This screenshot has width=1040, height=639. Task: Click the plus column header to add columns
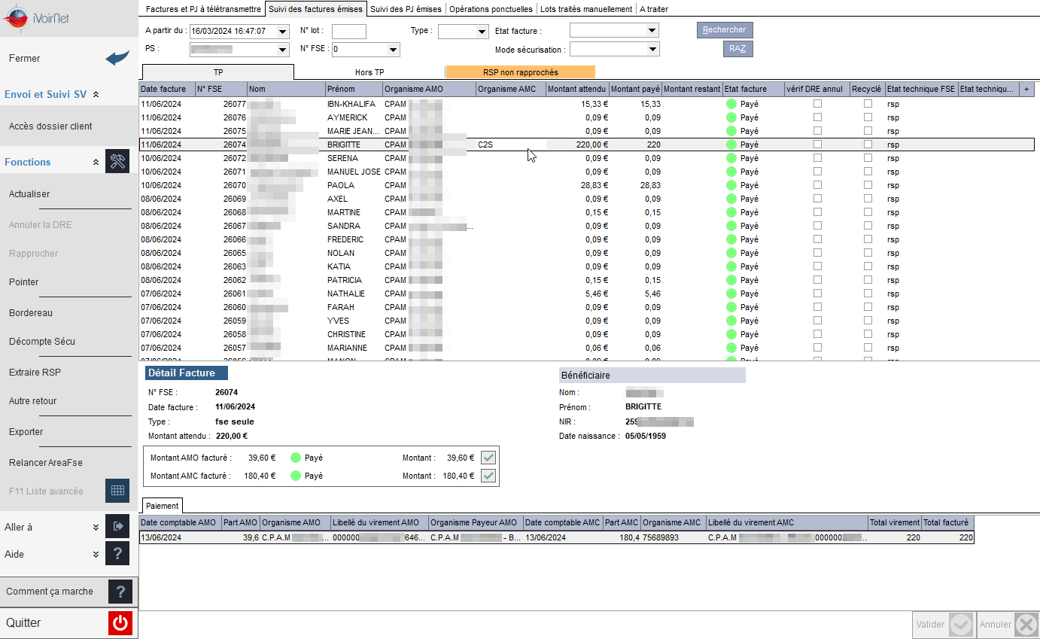[1027, 89]
